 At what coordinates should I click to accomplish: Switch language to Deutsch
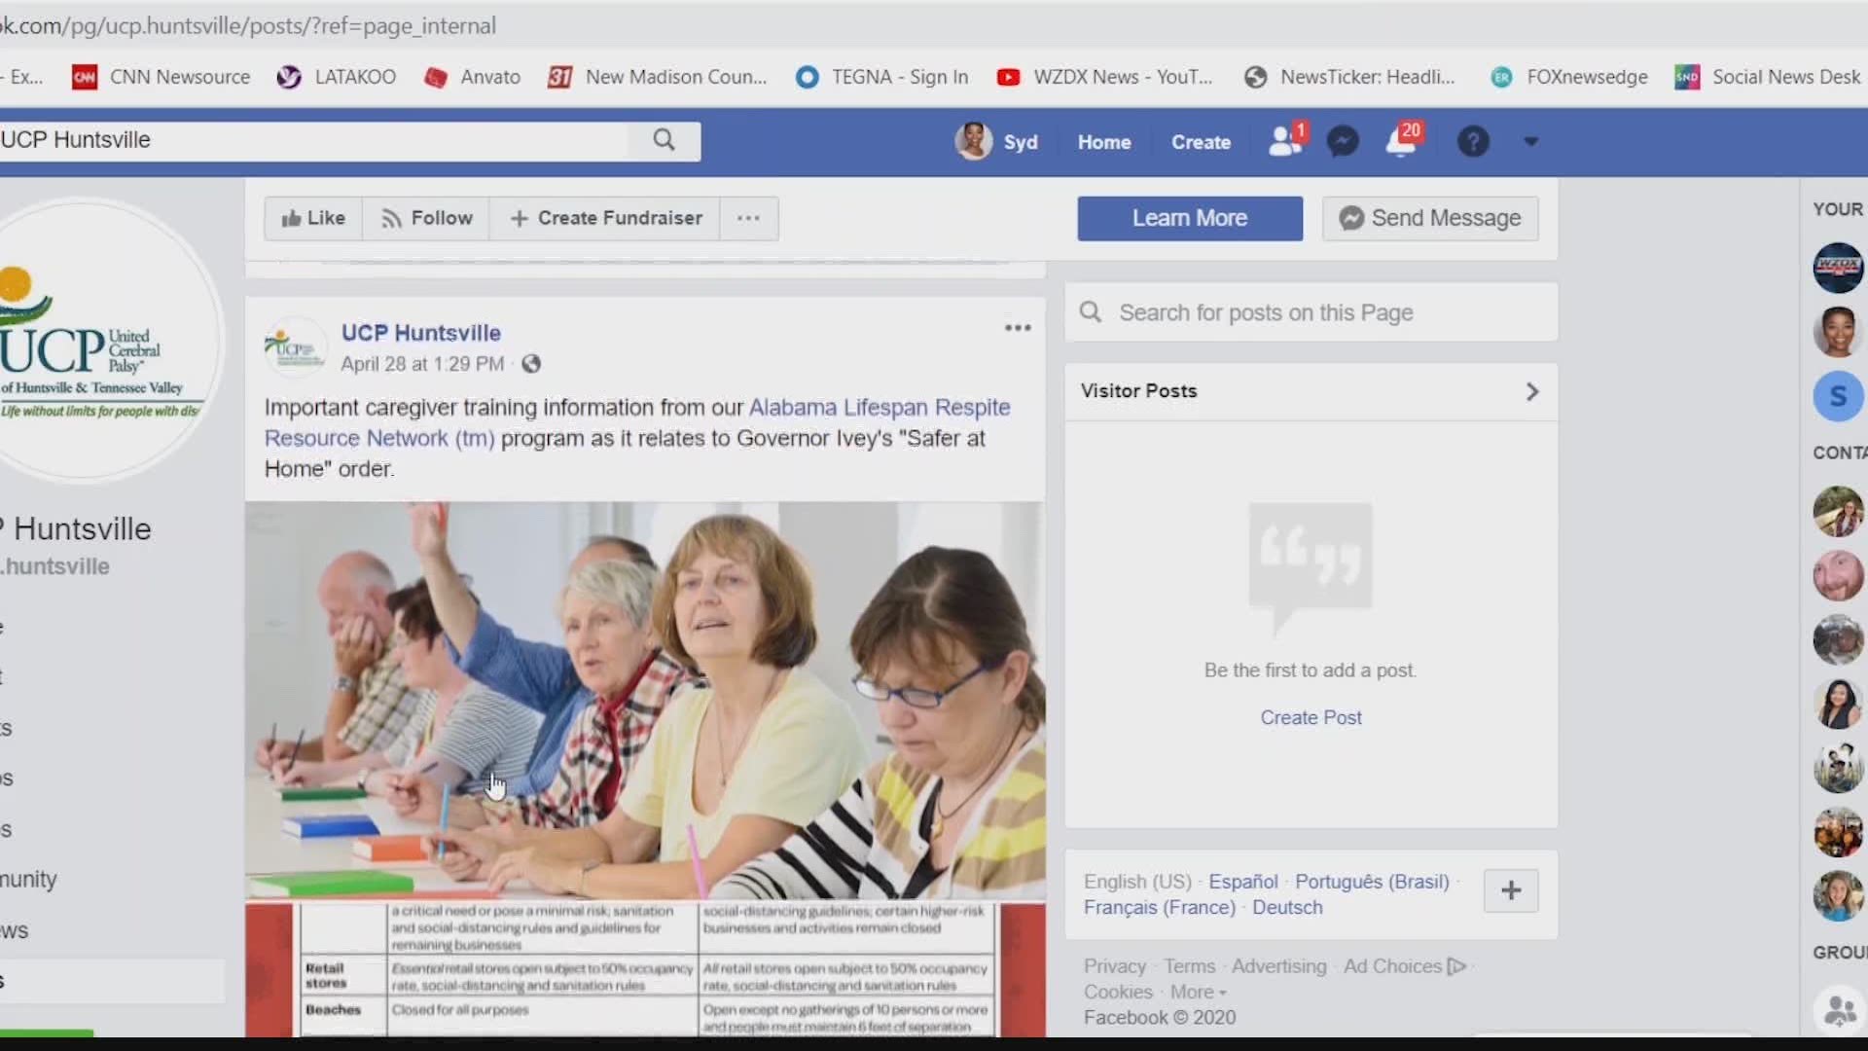1287,907
